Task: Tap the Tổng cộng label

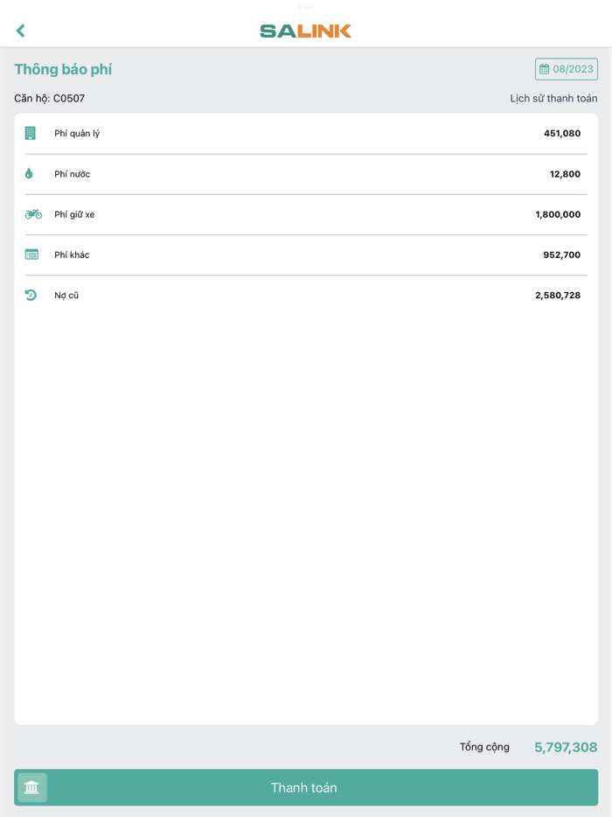Action: (x=484, y=747)
